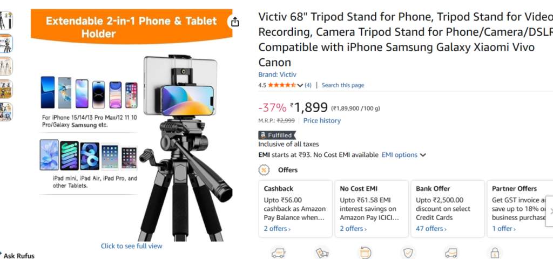Click the returnable box icon

(x=365, y=253)
